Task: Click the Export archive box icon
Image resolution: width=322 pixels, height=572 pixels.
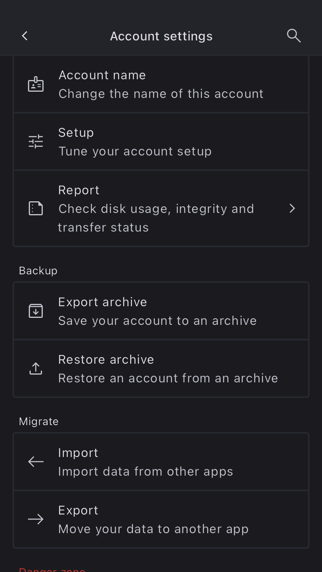Action: [36, 311]
